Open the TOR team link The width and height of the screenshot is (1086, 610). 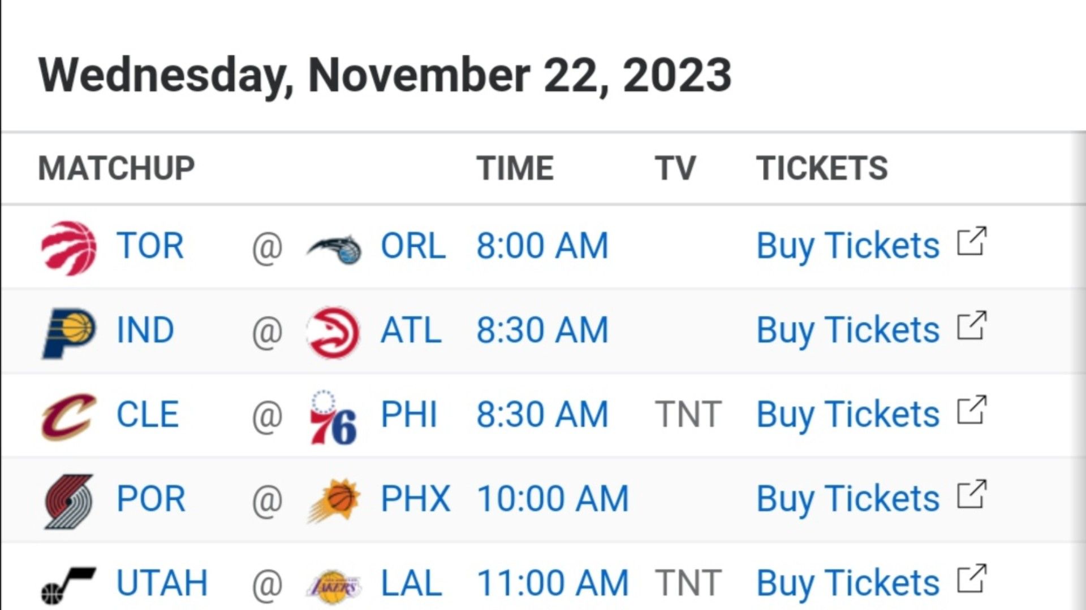[x=150, y=246]
